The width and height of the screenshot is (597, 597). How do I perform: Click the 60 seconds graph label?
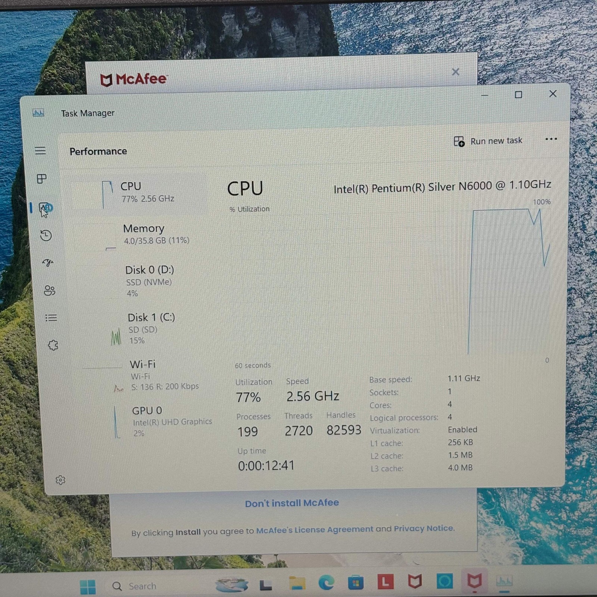(253, 365)
